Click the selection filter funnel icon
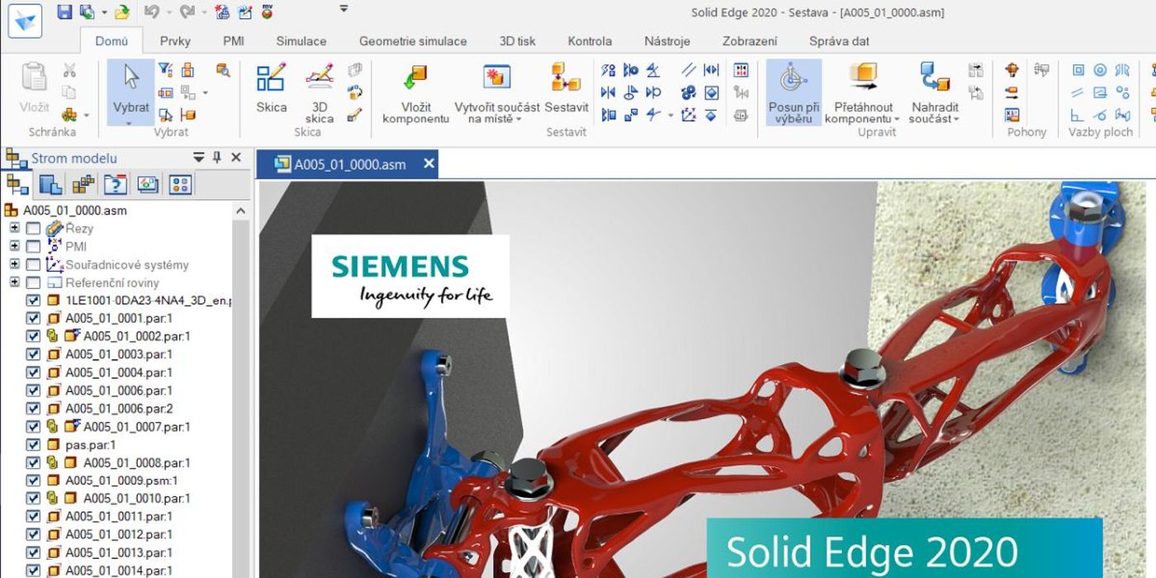 point(165,70)
